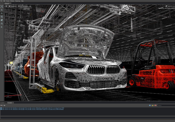Open the Create menu
The image size is (175, 122).
(8, 1)
